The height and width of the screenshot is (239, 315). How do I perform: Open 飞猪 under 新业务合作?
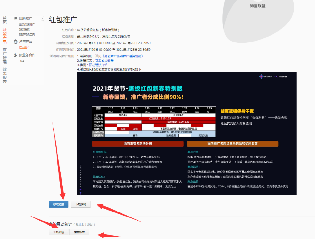22,61
